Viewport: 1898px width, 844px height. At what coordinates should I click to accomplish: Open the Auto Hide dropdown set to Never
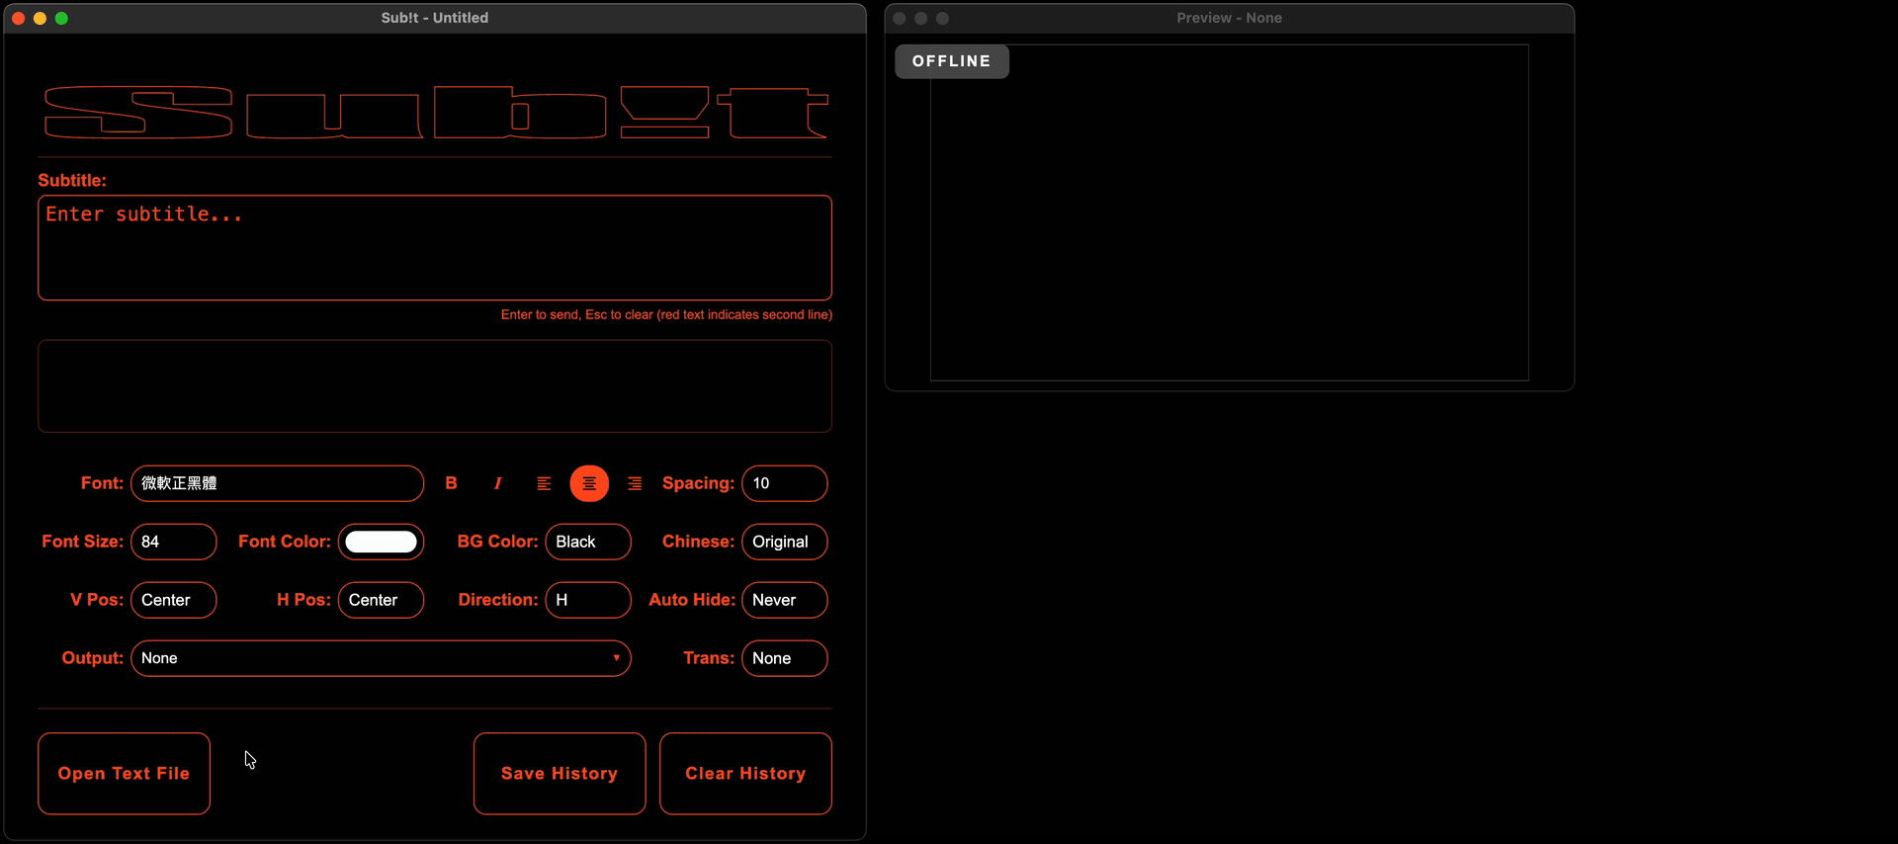784,600
